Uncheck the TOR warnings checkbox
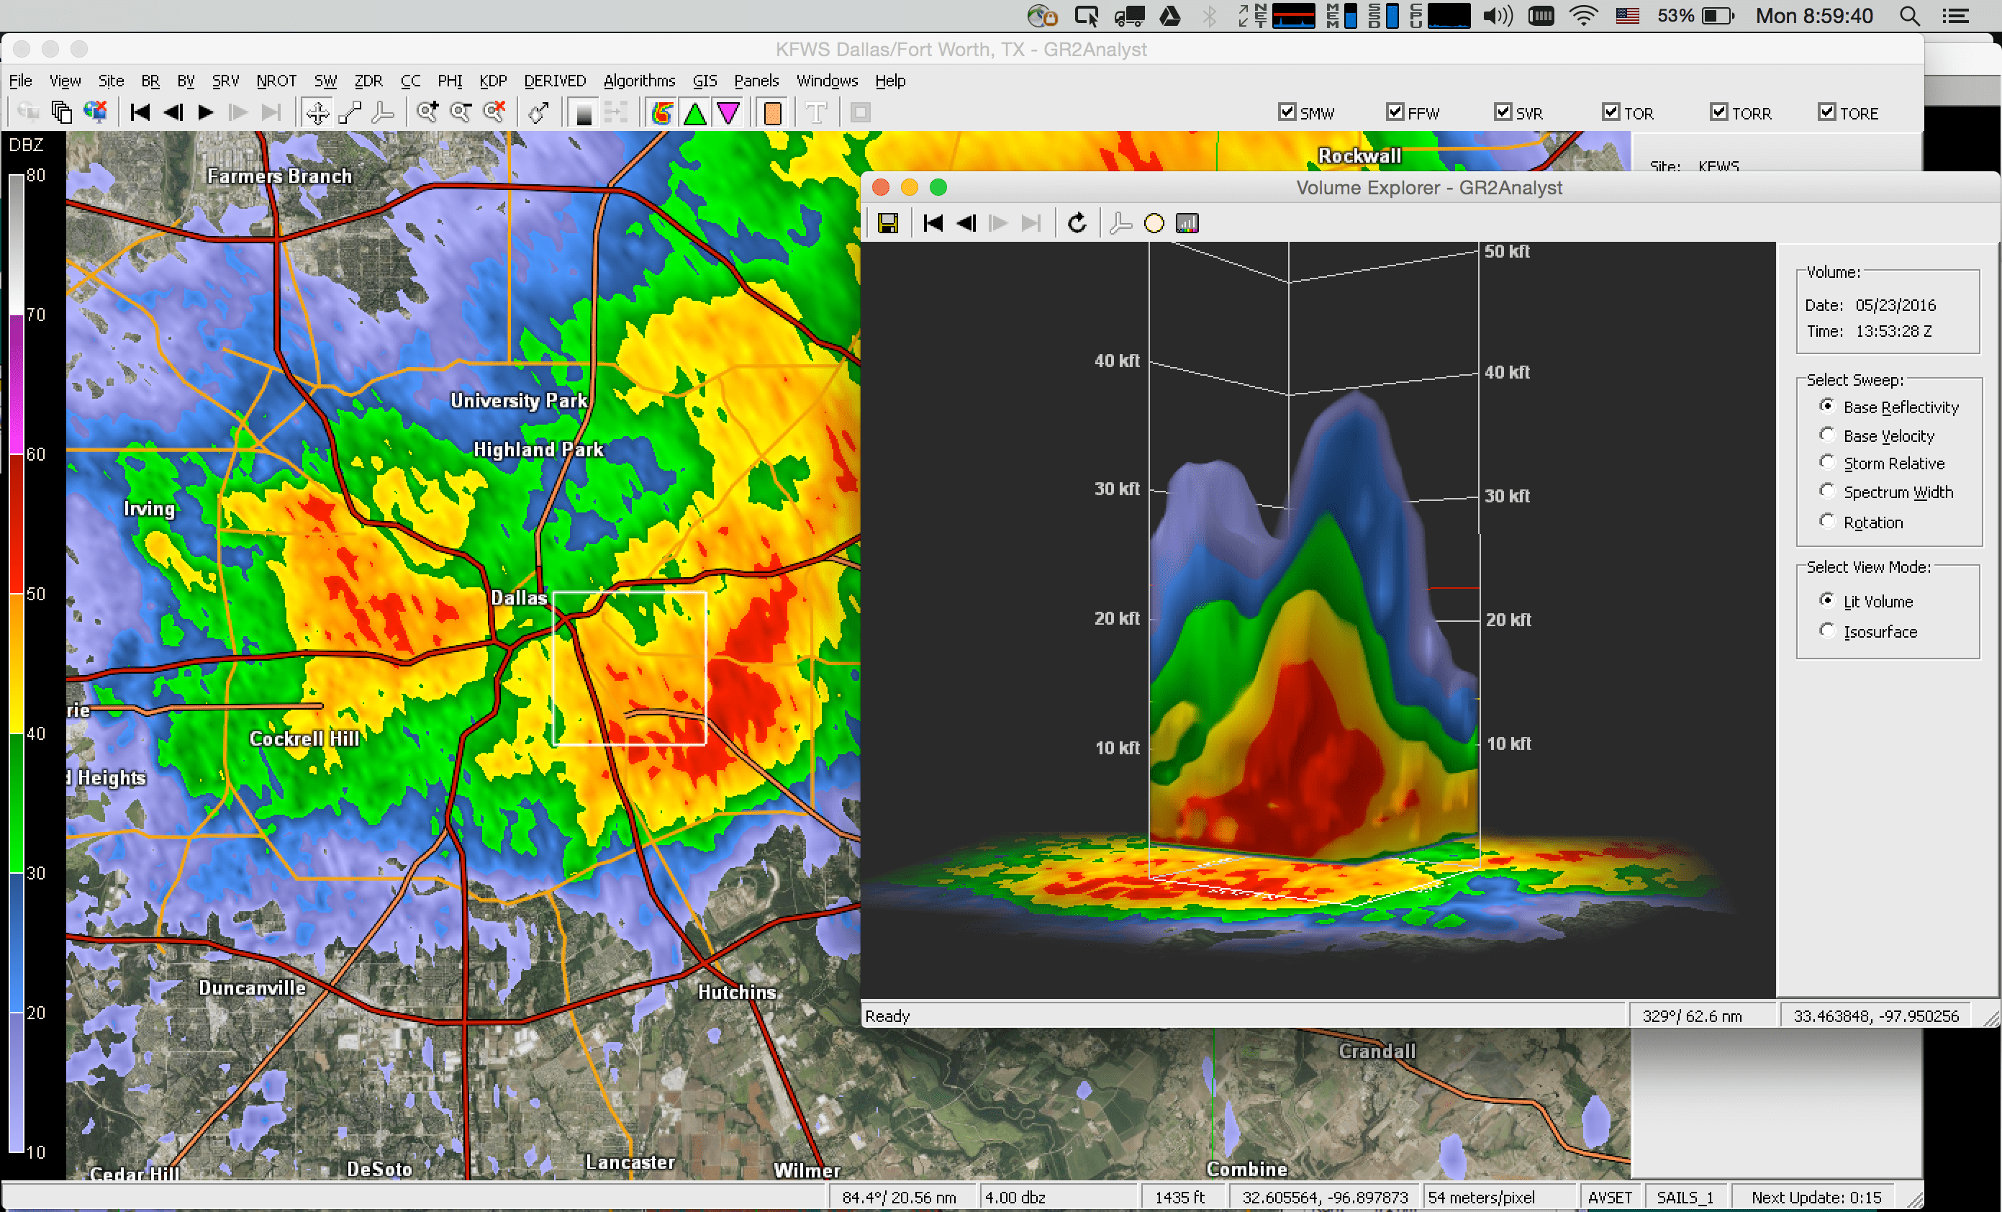The width and height of the screenshot is (2002, 1212). pyautogui.click(x=1611, y=112)
